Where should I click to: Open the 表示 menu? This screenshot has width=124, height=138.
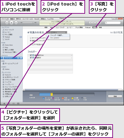19,19
